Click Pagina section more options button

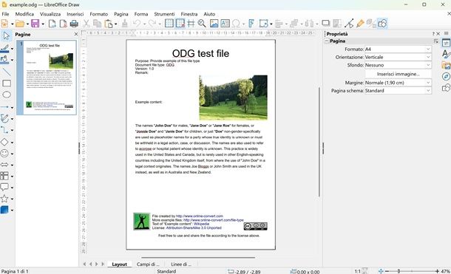point(436,41)
